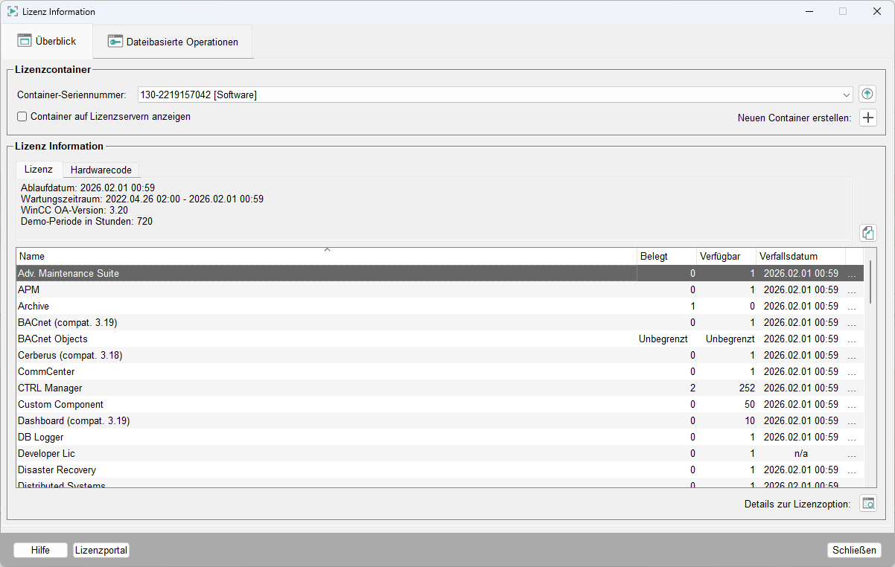Expand the Container-Seriennummer dropdown

point(846,95)
